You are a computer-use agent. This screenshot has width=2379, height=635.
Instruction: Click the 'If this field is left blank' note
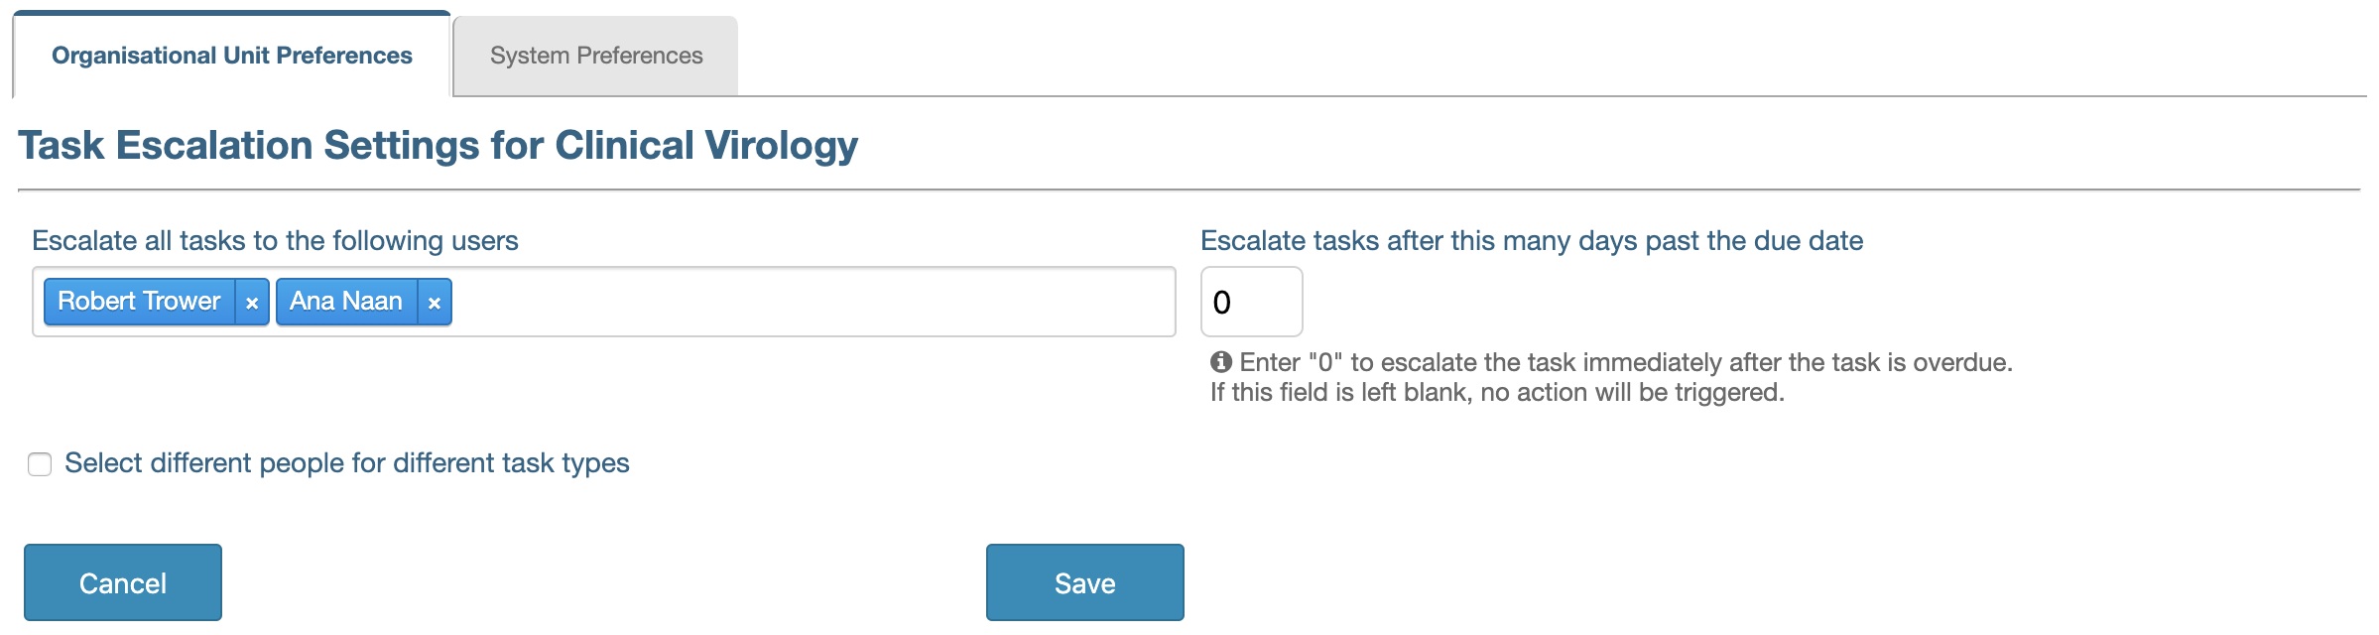point(1496,393)
